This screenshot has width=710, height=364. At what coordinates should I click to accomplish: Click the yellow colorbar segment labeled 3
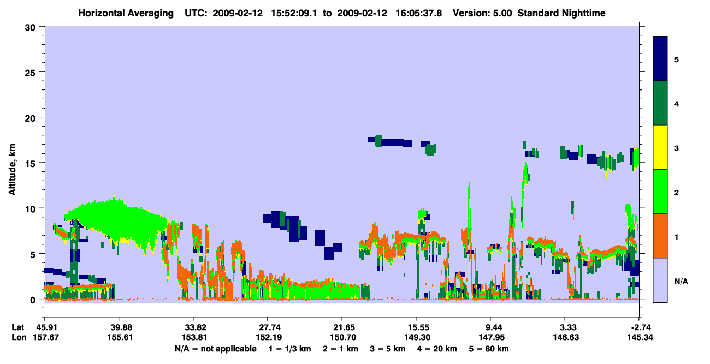660,147
